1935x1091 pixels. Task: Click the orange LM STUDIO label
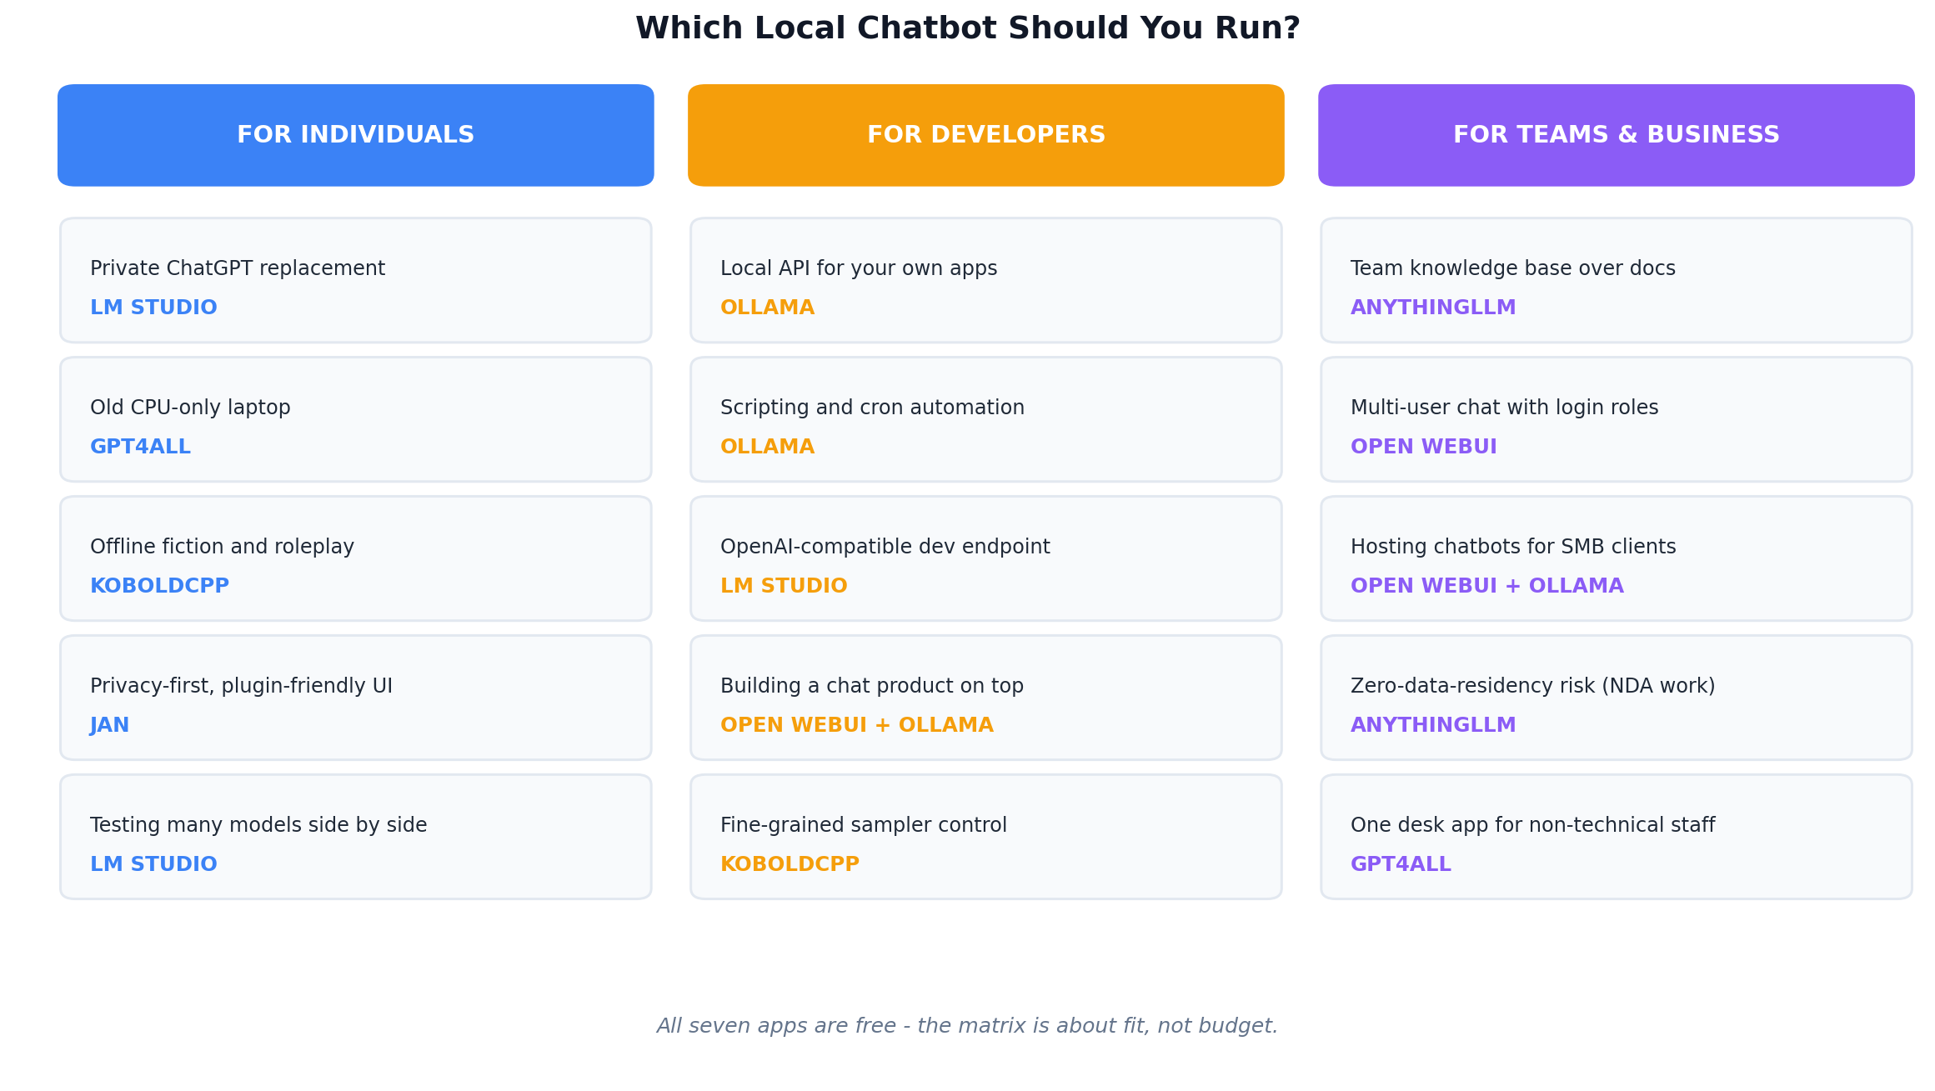coord(784,586)
